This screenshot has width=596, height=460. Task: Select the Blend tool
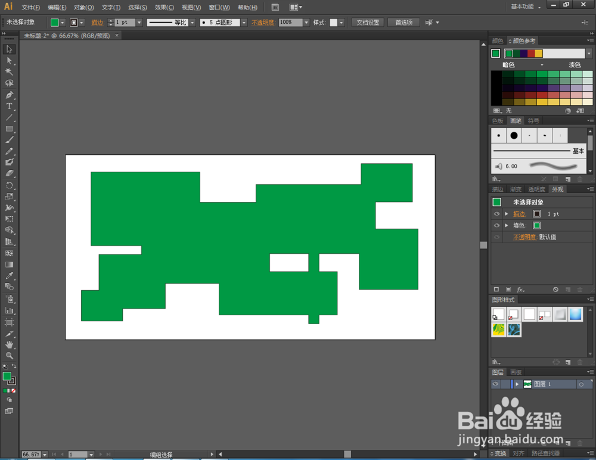(9, 287)
